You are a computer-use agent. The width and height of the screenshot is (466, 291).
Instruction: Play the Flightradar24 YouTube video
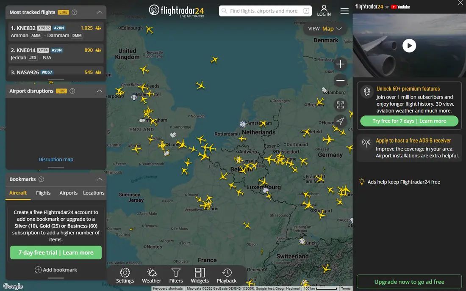click(x=409, y=46)
